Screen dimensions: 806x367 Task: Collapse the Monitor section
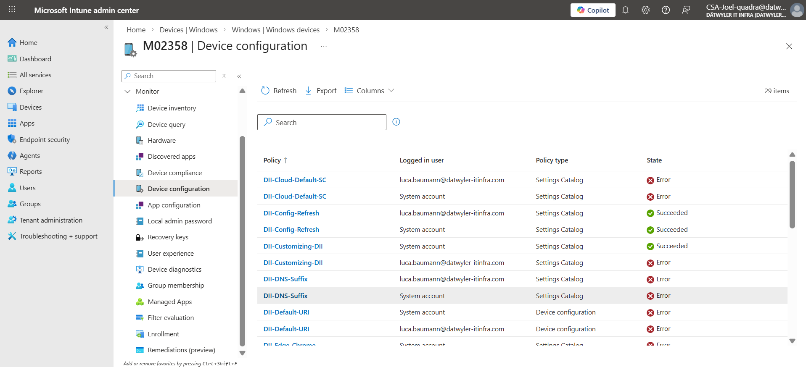128,92
